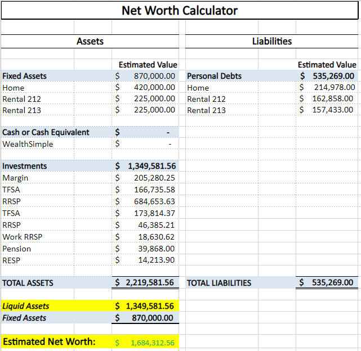
Task: Click the Assets section header
Action: point(90,42)
